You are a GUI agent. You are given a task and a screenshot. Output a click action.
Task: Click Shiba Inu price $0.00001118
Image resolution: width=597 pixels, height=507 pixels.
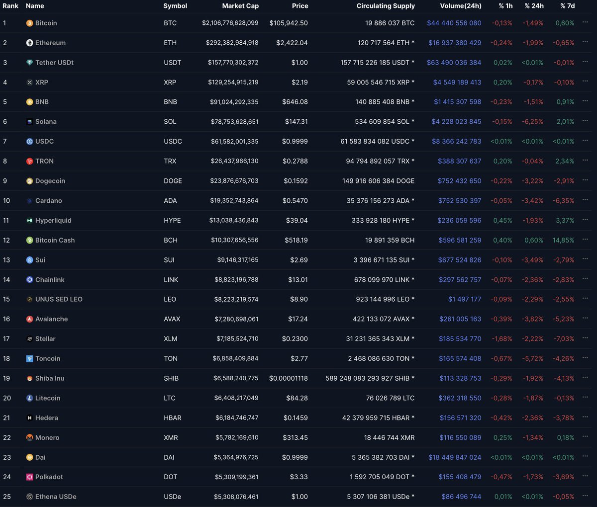pyautogui.click(x=289, y=378)
